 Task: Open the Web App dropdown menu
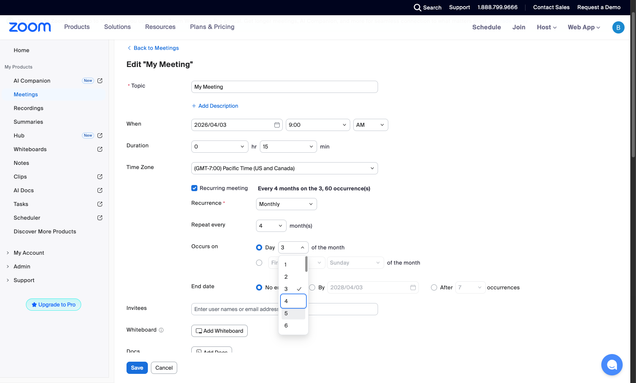[584, 27]
